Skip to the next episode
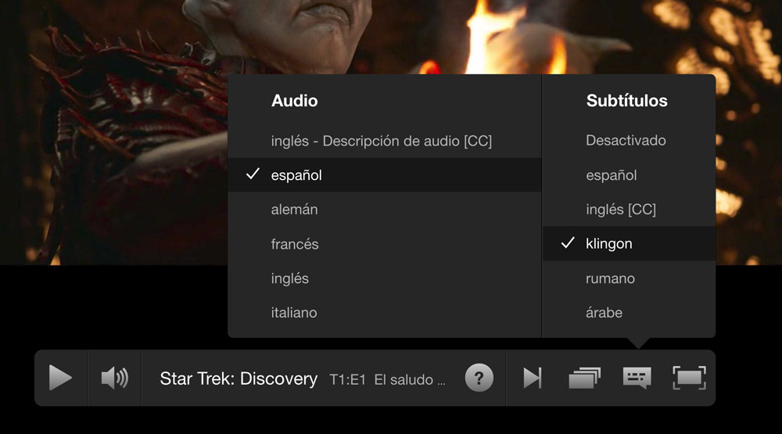 [x=532, y=378]
